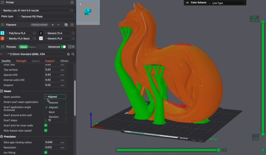
Task: Disable the Arc fitting checkbox
Action: point(46,153)
